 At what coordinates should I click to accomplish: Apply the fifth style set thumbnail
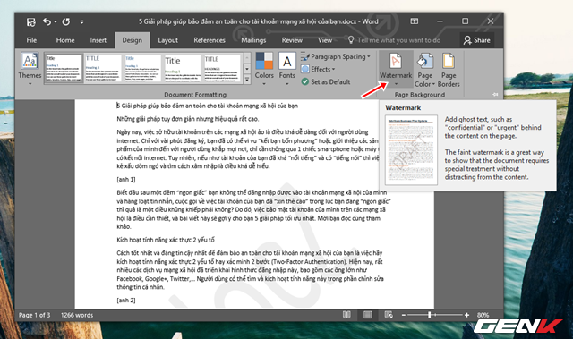click(222, 68)
